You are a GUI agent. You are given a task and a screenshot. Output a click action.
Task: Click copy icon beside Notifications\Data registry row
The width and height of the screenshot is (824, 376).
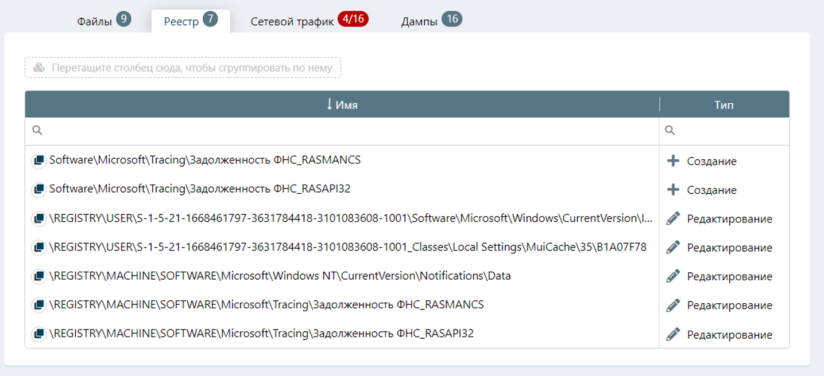pyautogui.click(x=38, y=276)
